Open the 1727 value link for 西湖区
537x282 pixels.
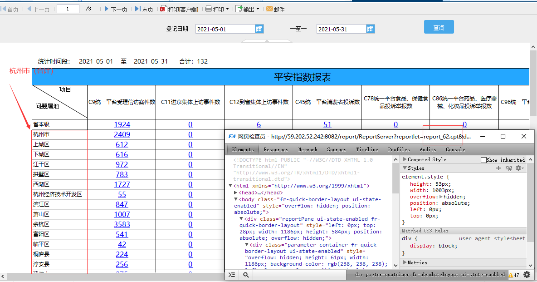coord(122,184)
